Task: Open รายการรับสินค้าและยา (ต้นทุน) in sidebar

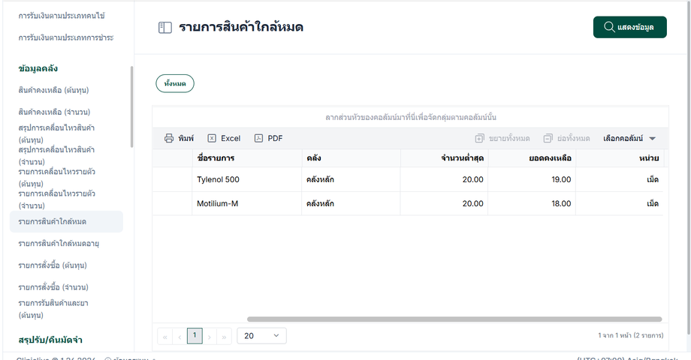Action: coord(53,309)
